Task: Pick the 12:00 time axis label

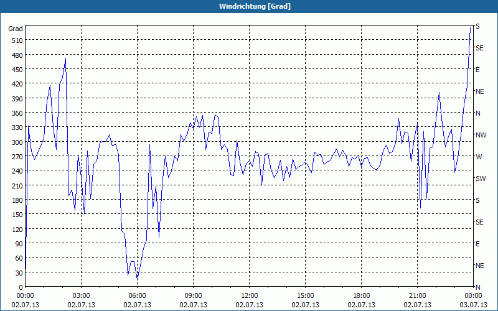Action: tap(250, 296)
